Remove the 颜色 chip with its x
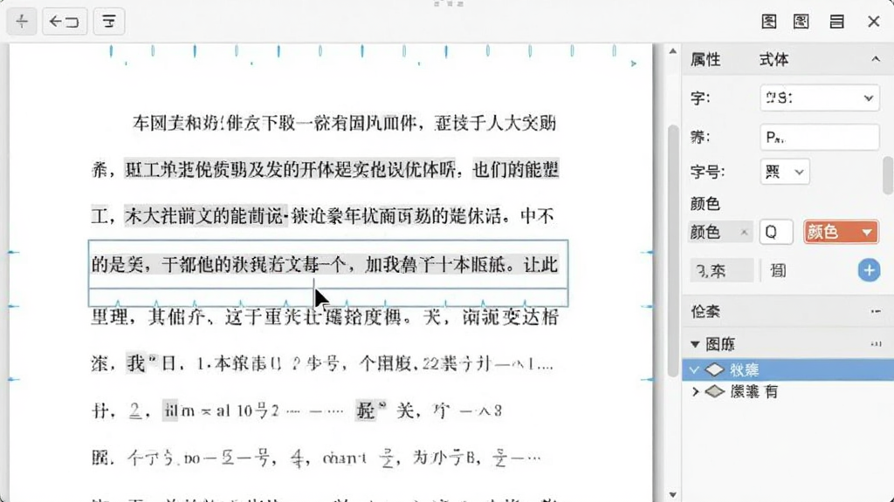Image resolution: width=894 pixels, height=502 pixels. point(744,232)
